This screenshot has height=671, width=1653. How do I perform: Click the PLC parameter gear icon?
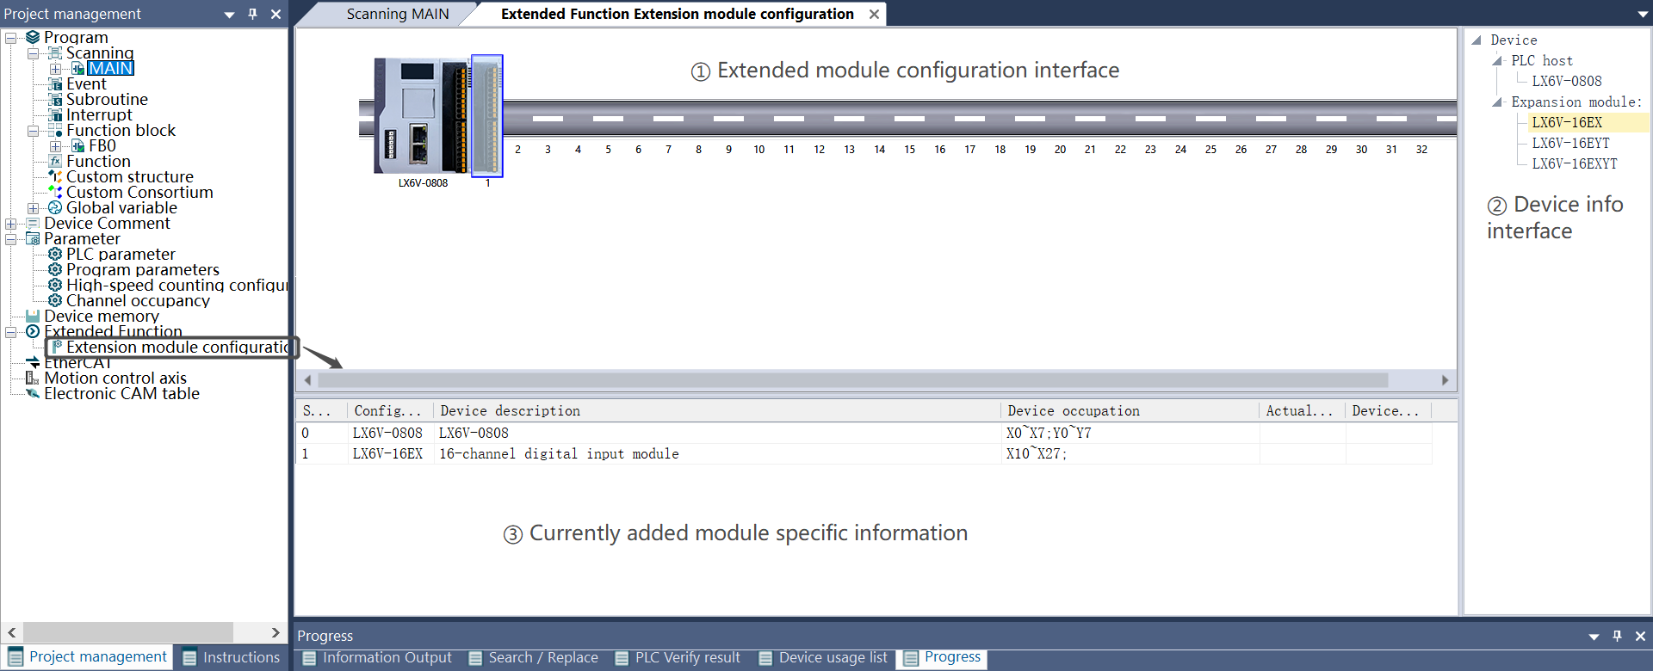(x=55, y=255)
